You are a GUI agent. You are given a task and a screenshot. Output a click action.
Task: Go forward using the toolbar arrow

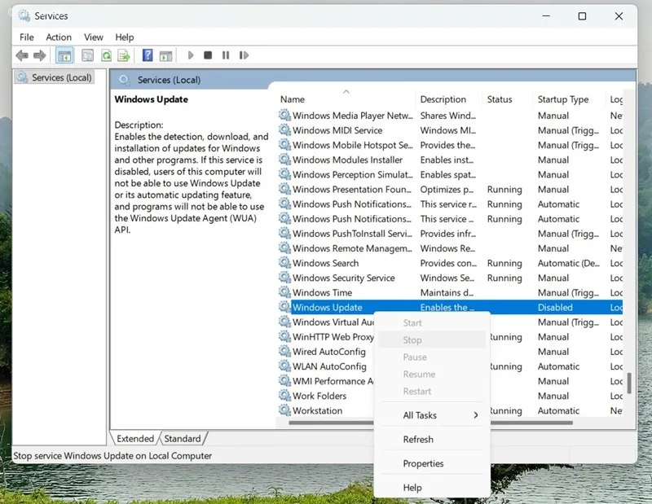(x=39, y=55)
